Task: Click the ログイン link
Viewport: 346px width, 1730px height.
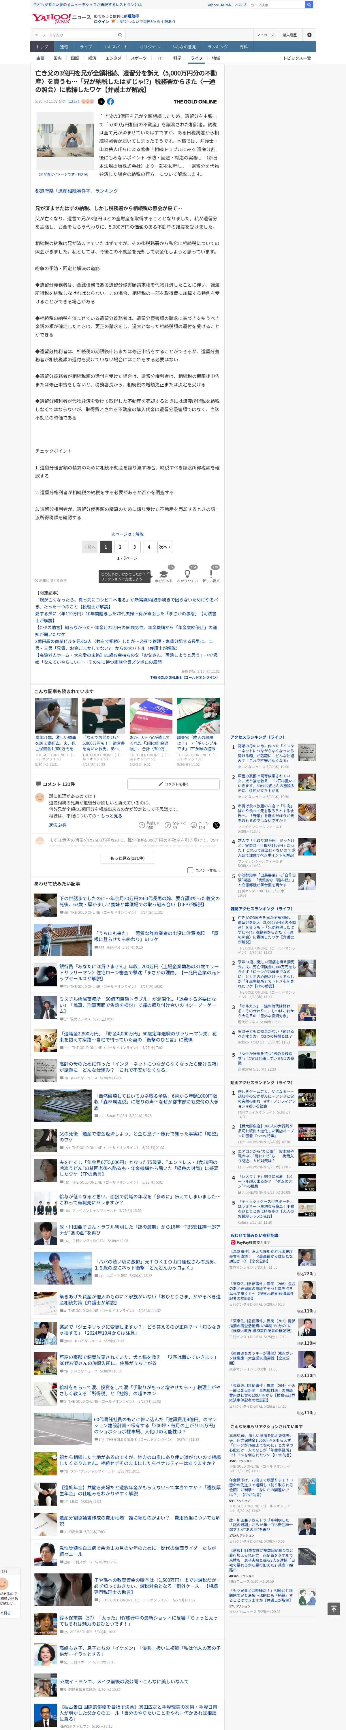Action: tap(101, 22)
